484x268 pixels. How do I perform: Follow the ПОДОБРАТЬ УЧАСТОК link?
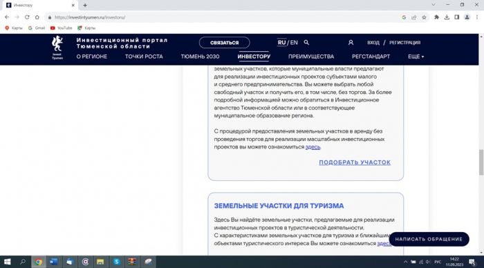(x=355, y=162)
